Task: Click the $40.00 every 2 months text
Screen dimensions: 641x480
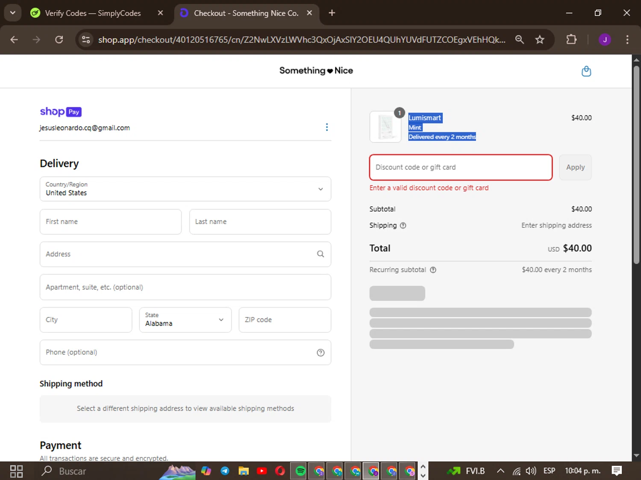Action: pyautogui.click(x=557, y=270)
